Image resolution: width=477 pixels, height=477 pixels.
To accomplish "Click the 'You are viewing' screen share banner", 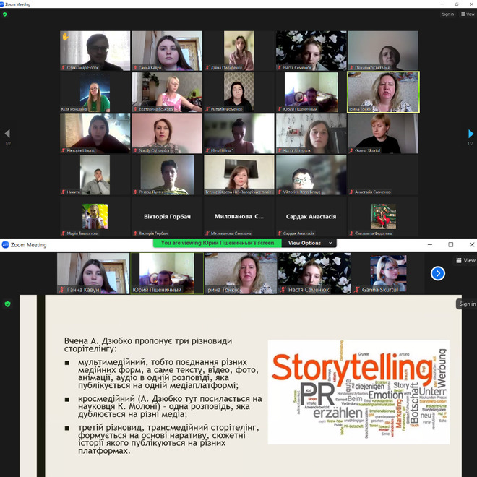I will click(x=218, y=243).
